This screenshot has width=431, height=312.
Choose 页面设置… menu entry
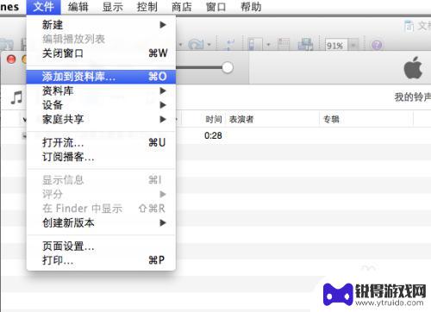(101, 246)
